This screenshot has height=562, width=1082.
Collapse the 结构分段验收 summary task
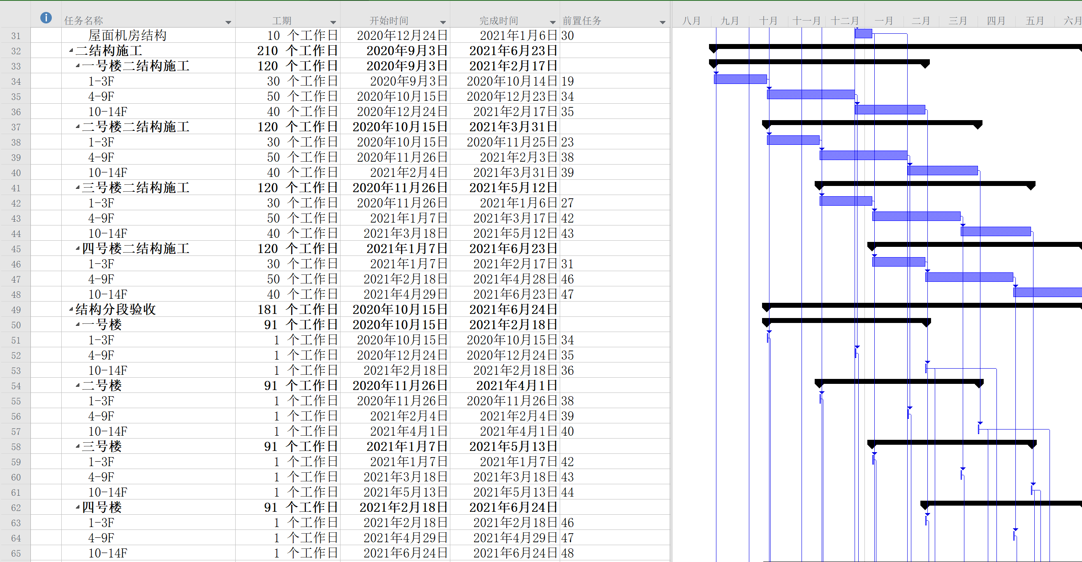[x=71, y=310]
